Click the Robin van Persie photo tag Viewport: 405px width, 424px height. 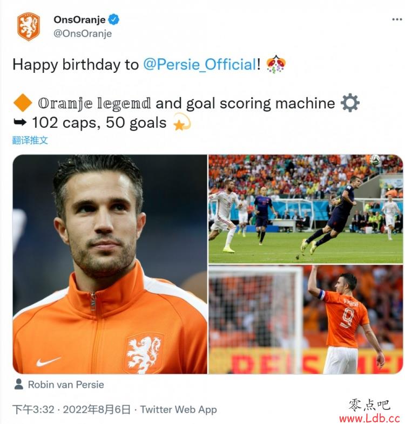66,385
